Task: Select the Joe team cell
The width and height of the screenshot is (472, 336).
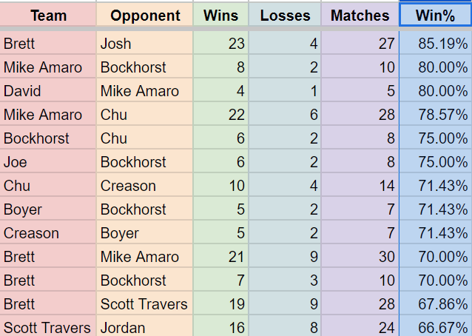Action: click(48, 161)
